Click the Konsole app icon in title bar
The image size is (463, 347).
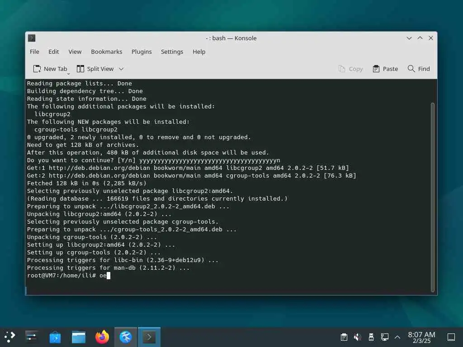click(32, 38)
